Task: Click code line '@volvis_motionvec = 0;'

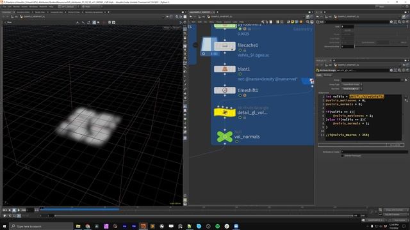Action: coord(346,100)
